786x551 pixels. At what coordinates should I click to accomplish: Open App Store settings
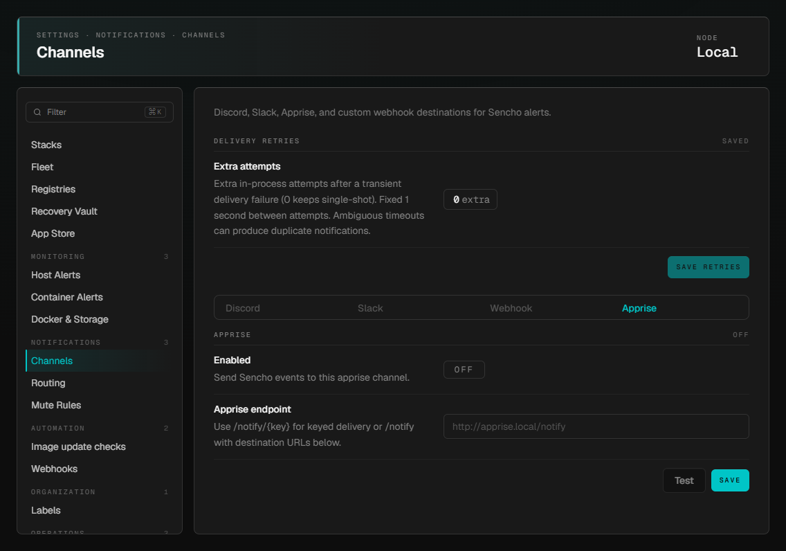pos(53,233)
